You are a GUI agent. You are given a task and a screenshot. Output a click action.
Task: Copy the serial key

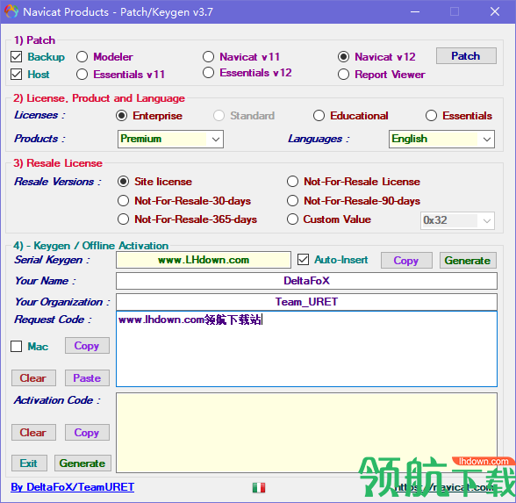(406, 261)
